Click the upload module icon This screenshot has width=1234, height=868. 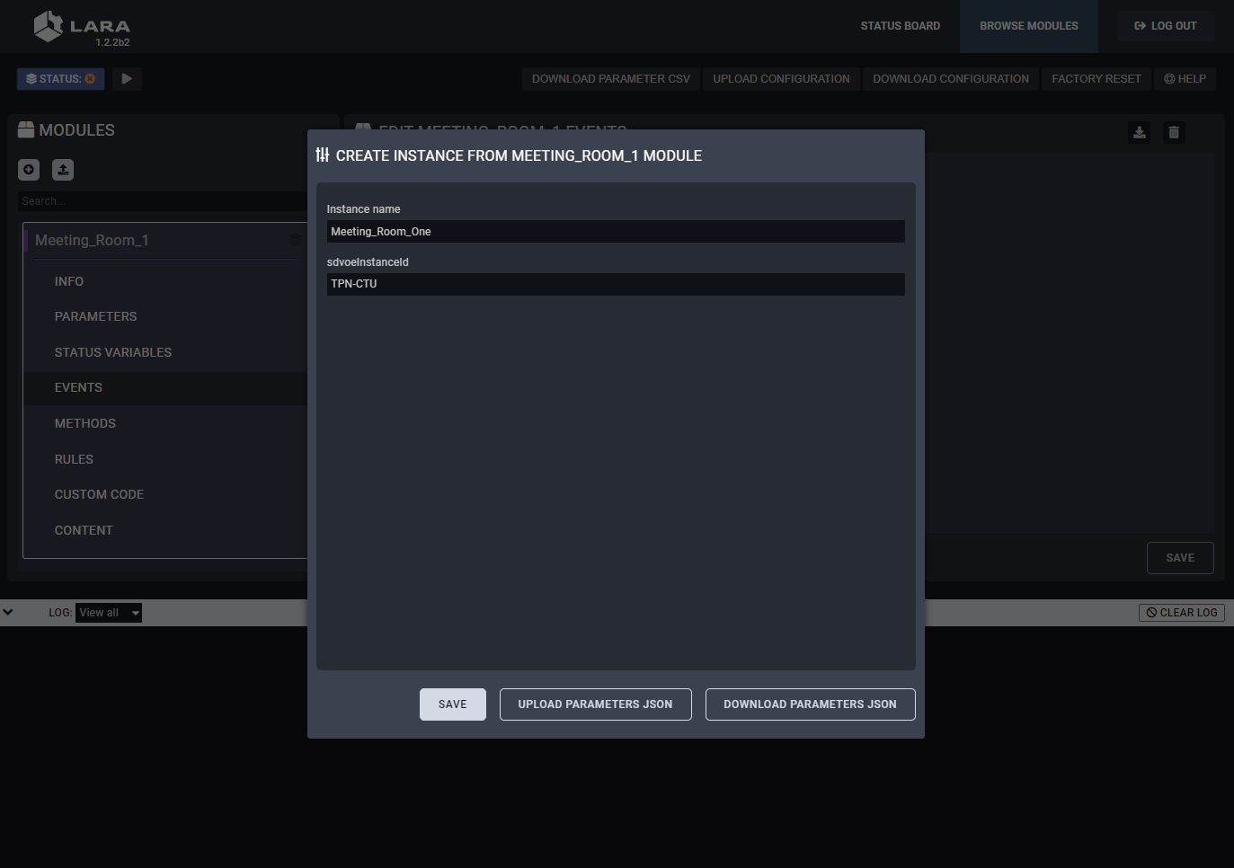point(63,170)
